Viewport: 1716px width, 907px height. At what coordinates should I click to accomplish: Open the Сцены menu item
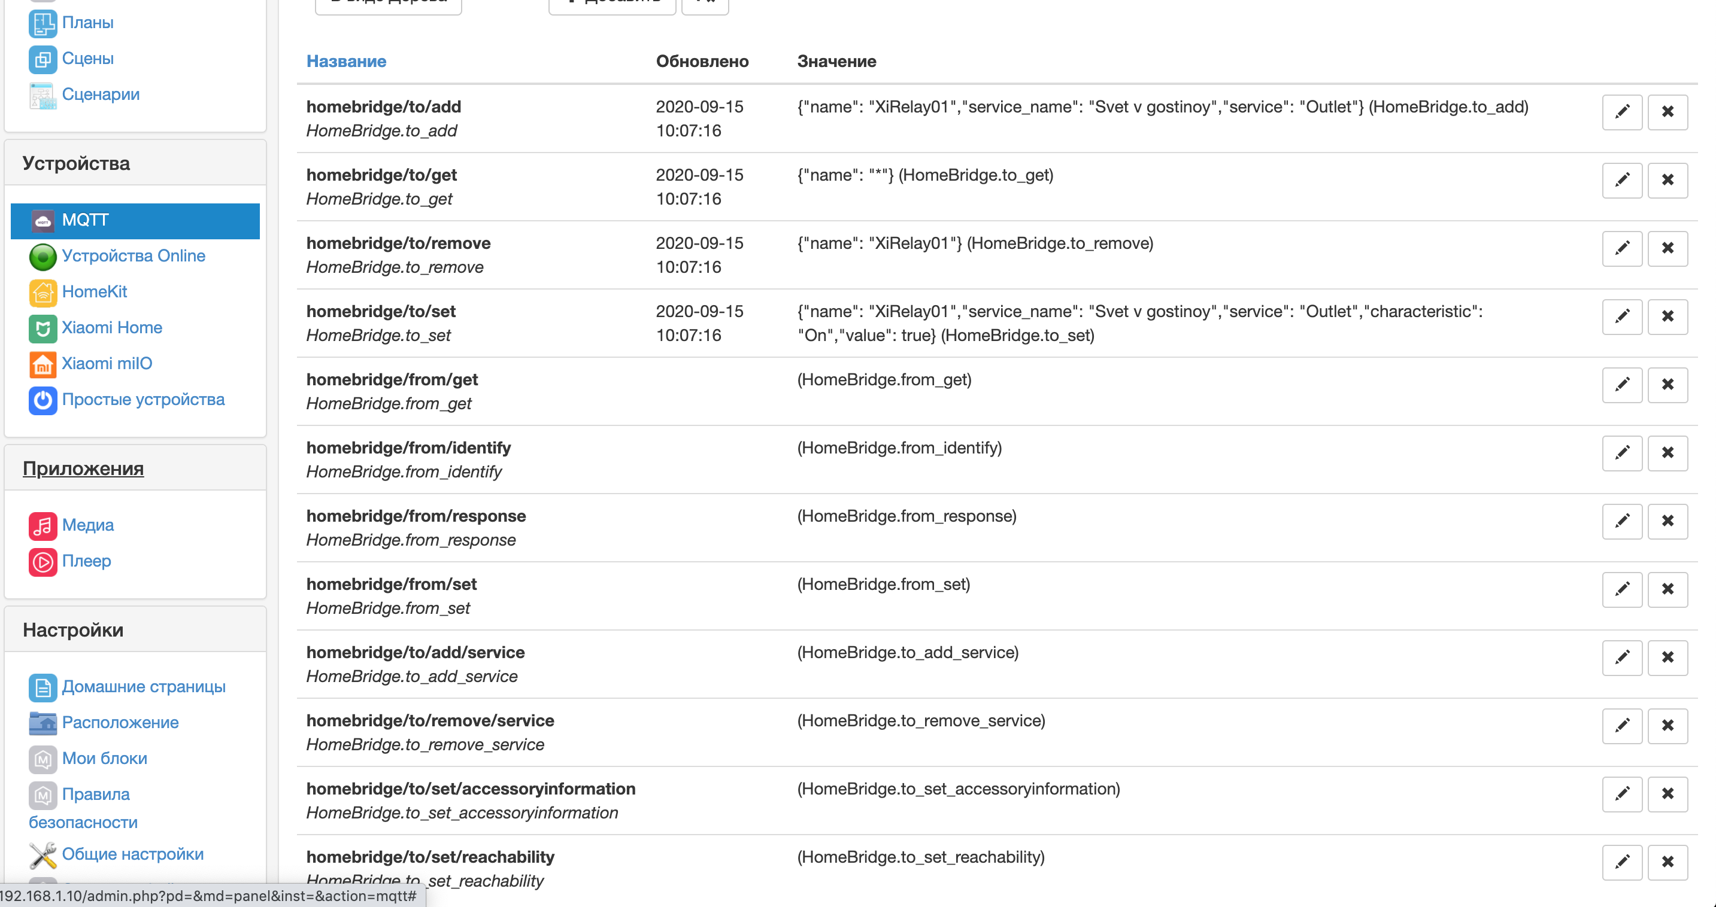click(x=87, y=58)
